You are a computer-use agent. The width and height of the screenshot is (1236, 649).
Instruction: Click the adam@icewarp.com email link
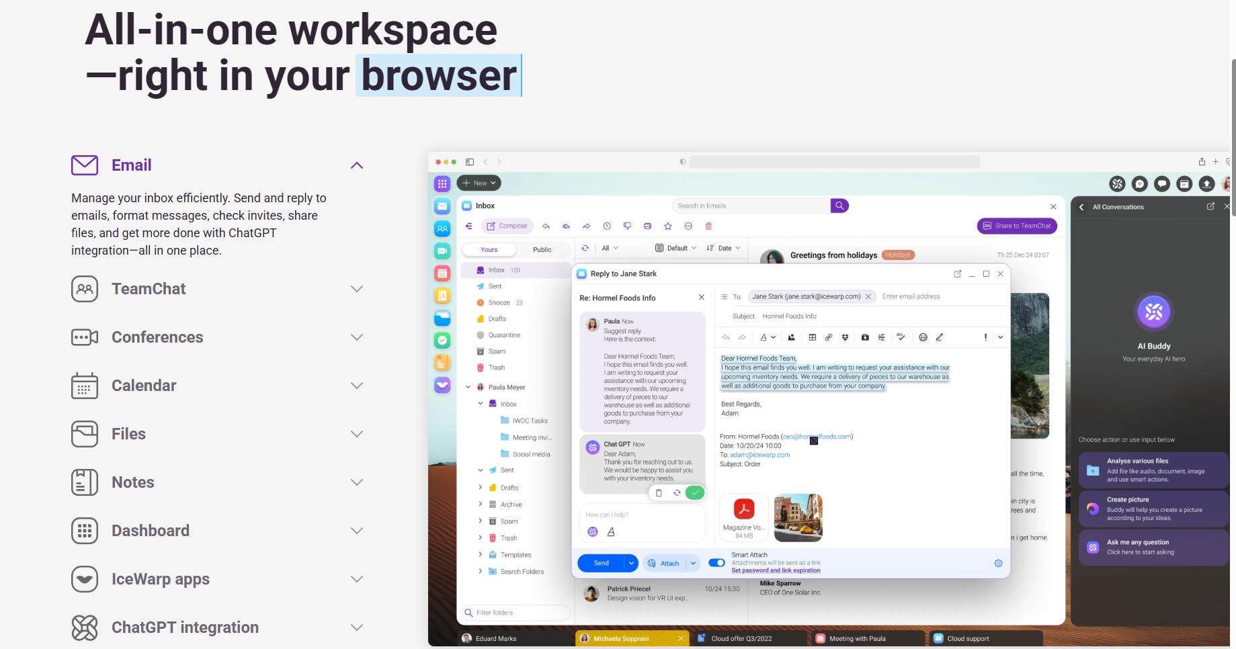(759, 455)
